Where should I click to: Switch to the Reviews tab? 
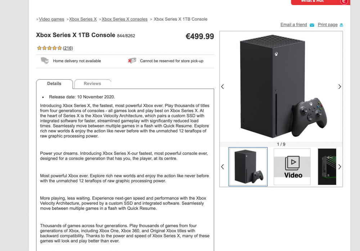93,84
